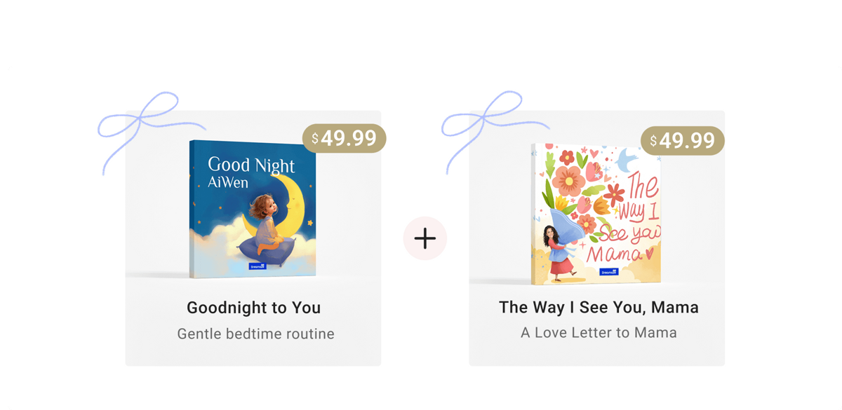Open The Way I See You Mama cover
Screen dimensions: 842x410
point(596,214)
